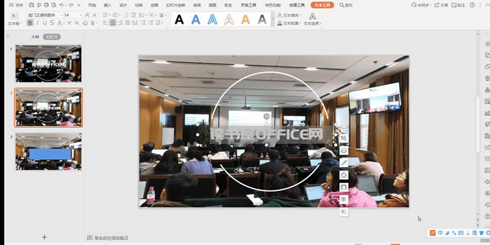Select the highlighted 文本工具 tab
This screenshot has height=245, width=490.
[x=322, y=5]
